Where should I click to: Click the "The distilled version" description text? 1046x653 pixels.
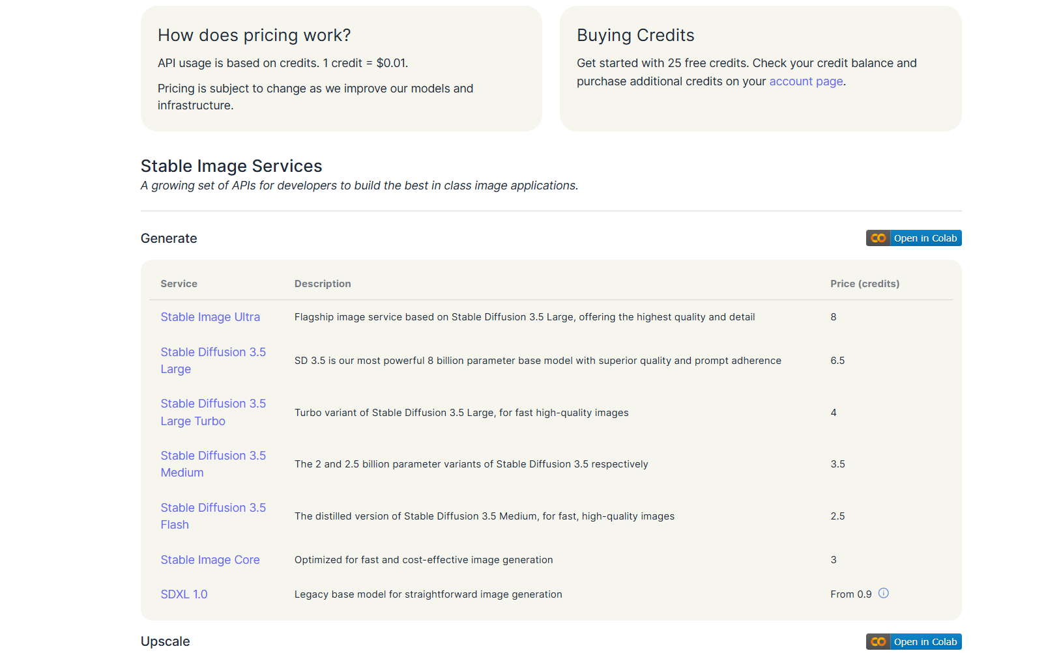(484, 516)
